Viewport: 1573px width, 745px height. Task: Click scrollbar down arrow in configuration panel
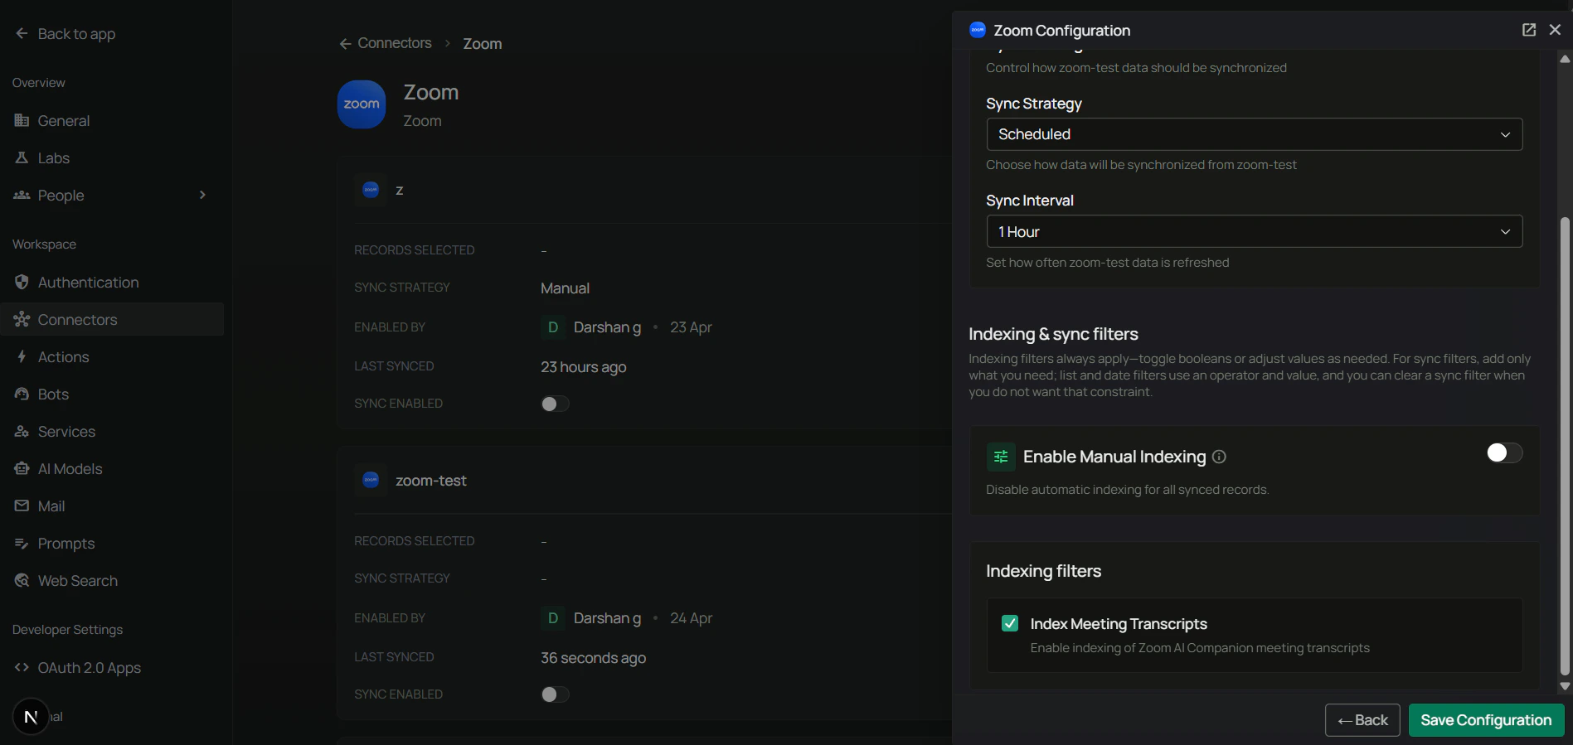pyautogui.click(x=1565, y=686)
